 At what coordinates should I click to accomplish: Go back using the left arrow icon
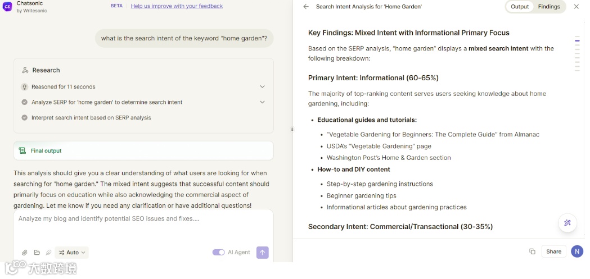306,7
